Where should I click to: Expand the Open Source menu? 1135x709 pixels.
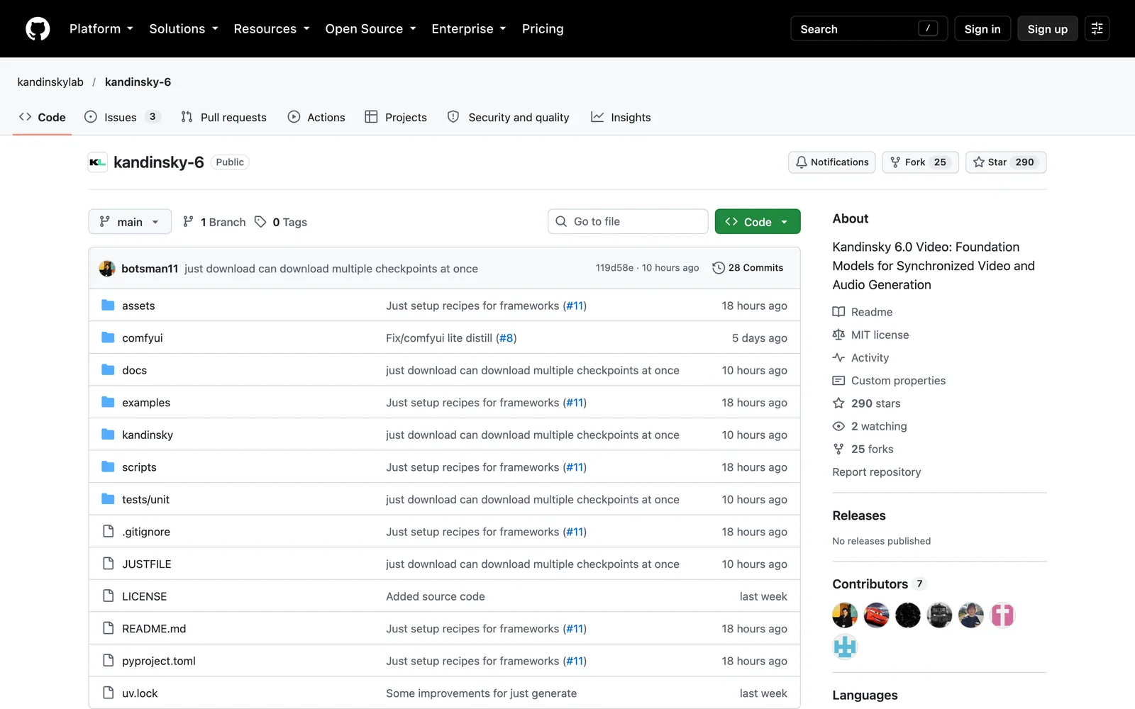[x=370, y=29]
